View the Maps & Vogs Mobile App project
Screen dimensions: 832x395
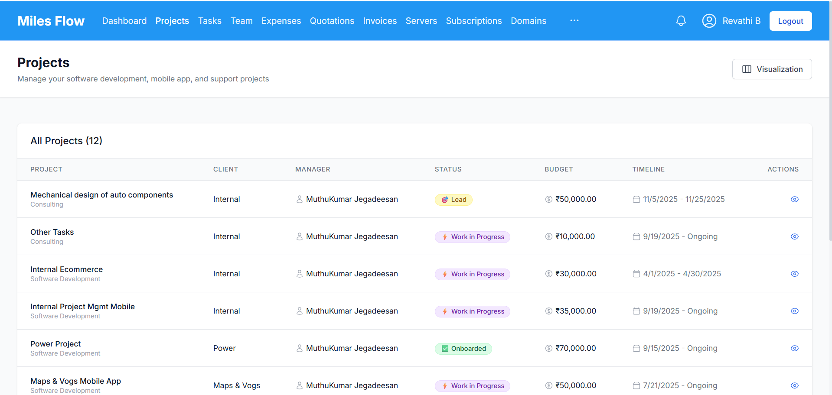point(794,385)
